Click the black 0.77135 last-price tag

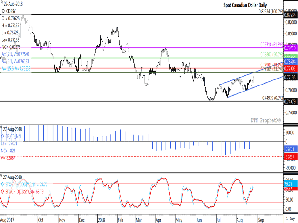[291, 77]
